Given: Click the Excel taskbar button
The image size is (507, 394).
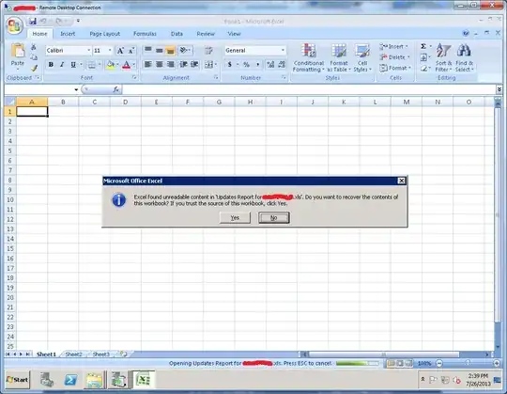Looking at the screenshot, I should tap(144, 380).
